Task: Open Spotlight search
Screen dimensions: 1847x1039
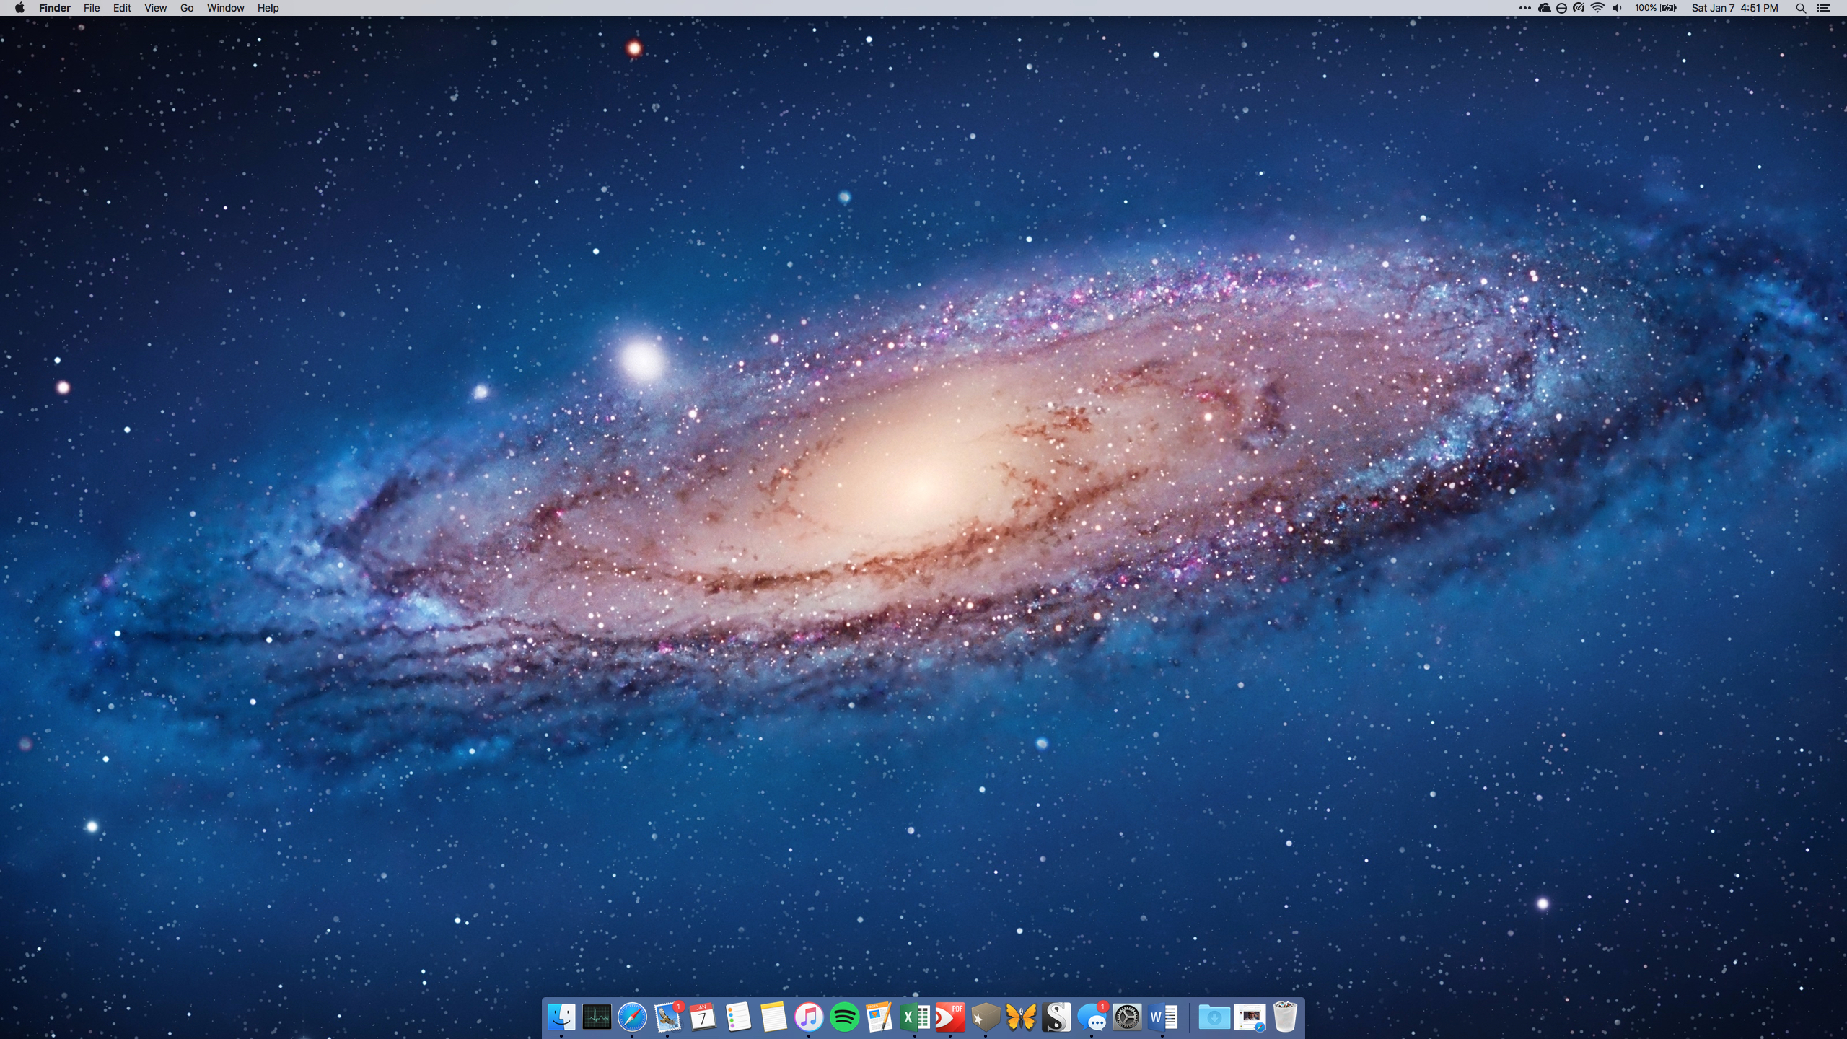Action: 1801,8
